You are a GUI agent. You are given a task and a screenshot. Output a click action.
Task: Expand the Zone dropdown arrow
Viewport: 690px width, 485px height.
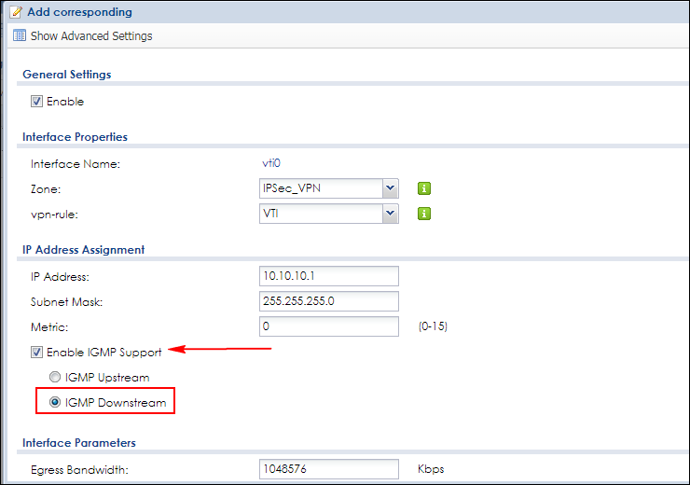(x=390, y=188)
